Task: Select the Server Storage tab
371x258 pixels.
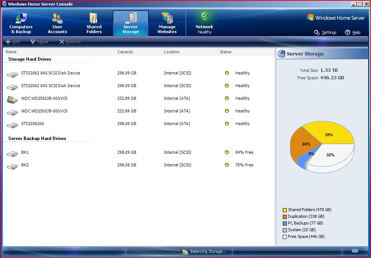Action: 131,23
